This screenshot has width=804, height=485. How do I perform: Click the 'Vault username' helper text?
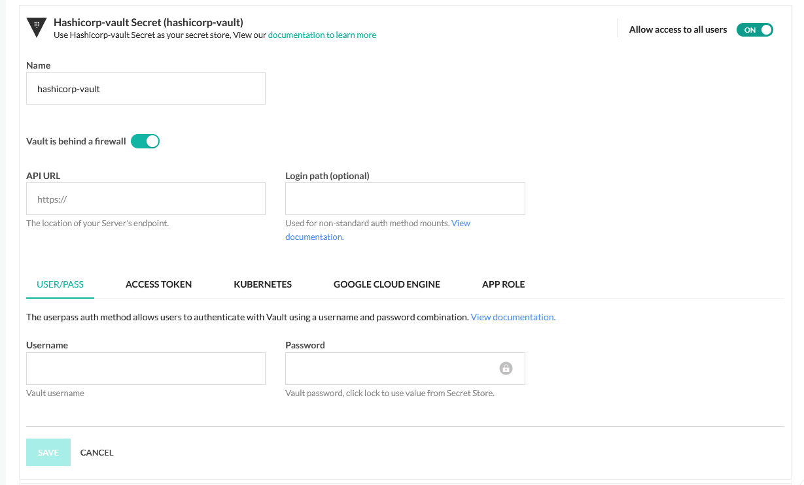55,393
